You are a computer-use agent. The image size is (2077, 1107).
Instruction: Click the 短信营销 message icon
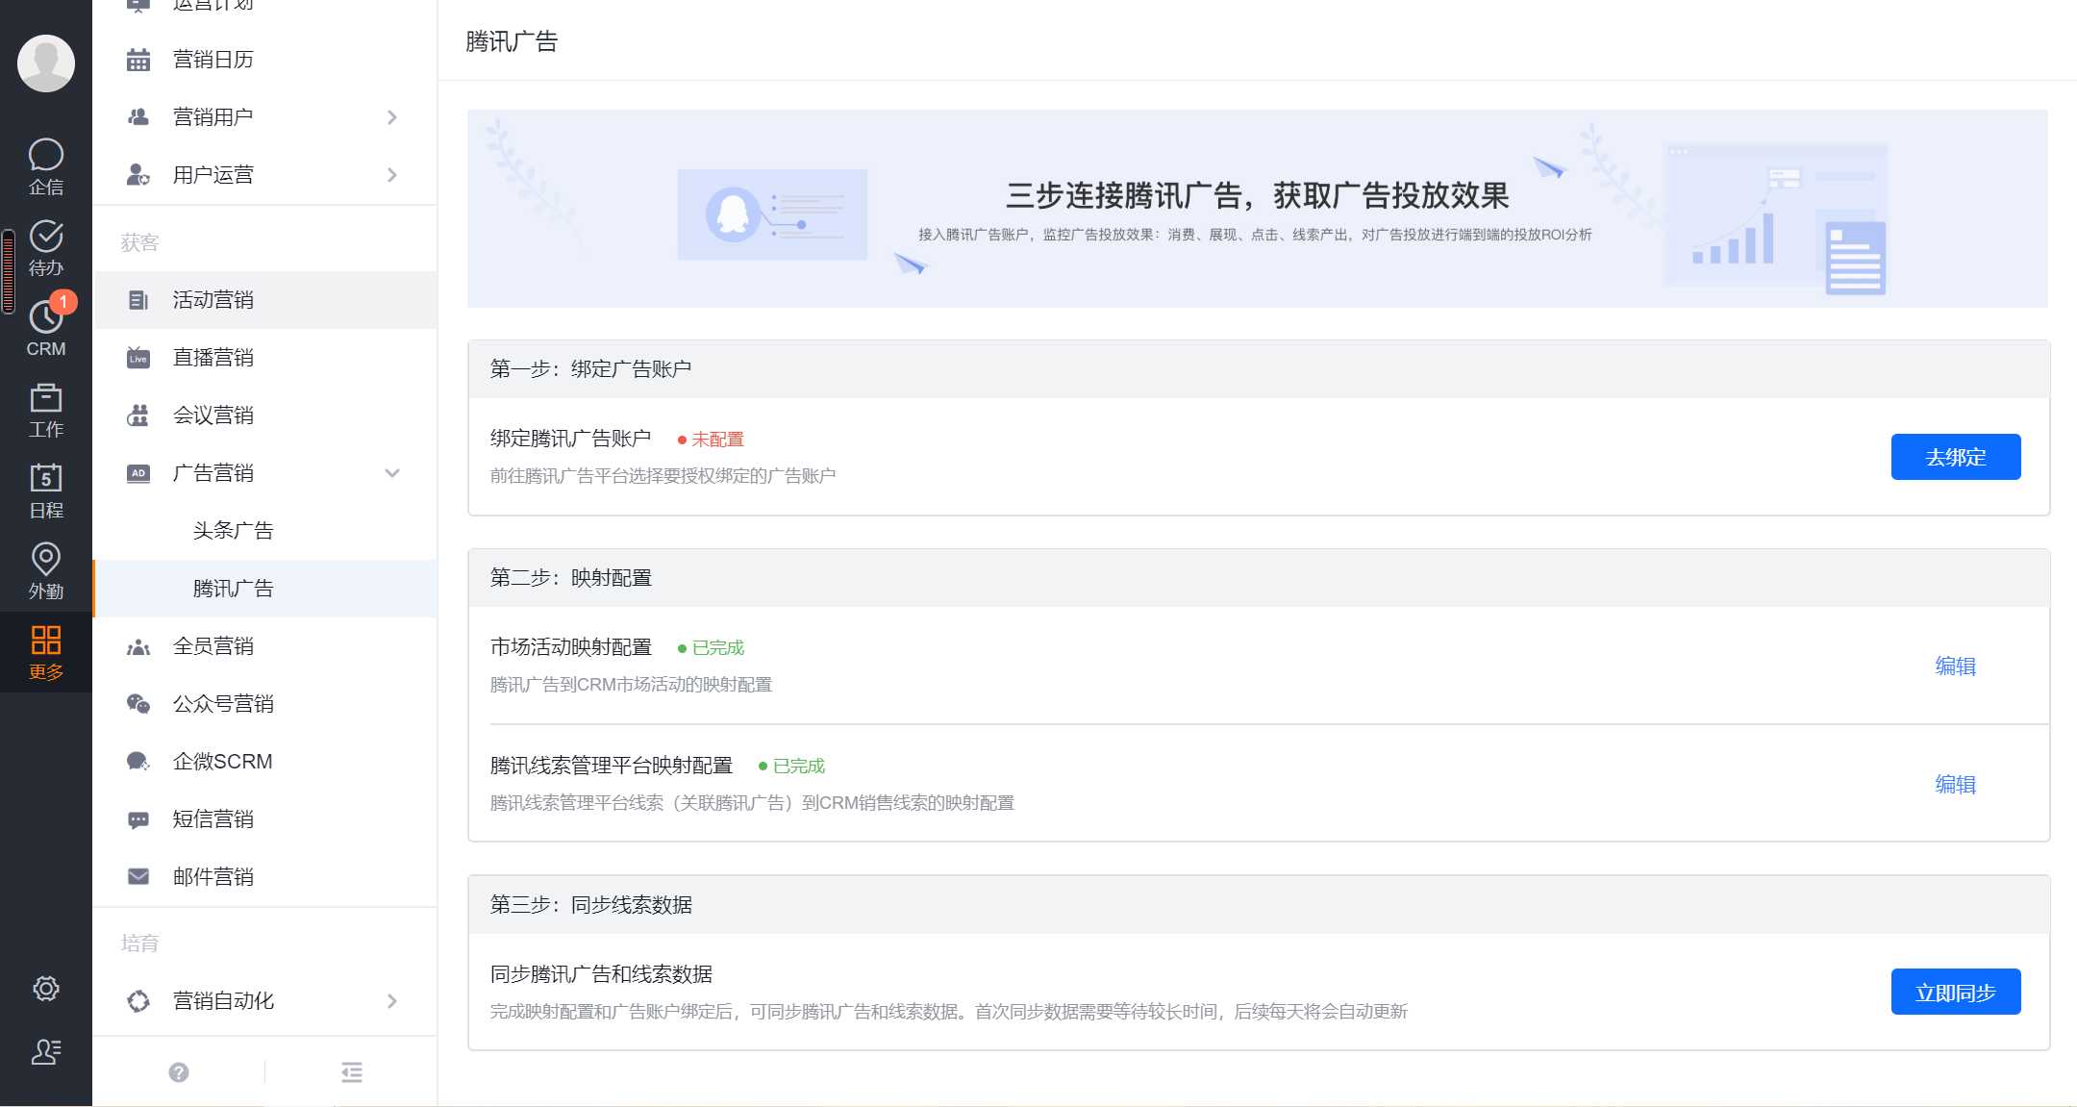tap(138, 819)
